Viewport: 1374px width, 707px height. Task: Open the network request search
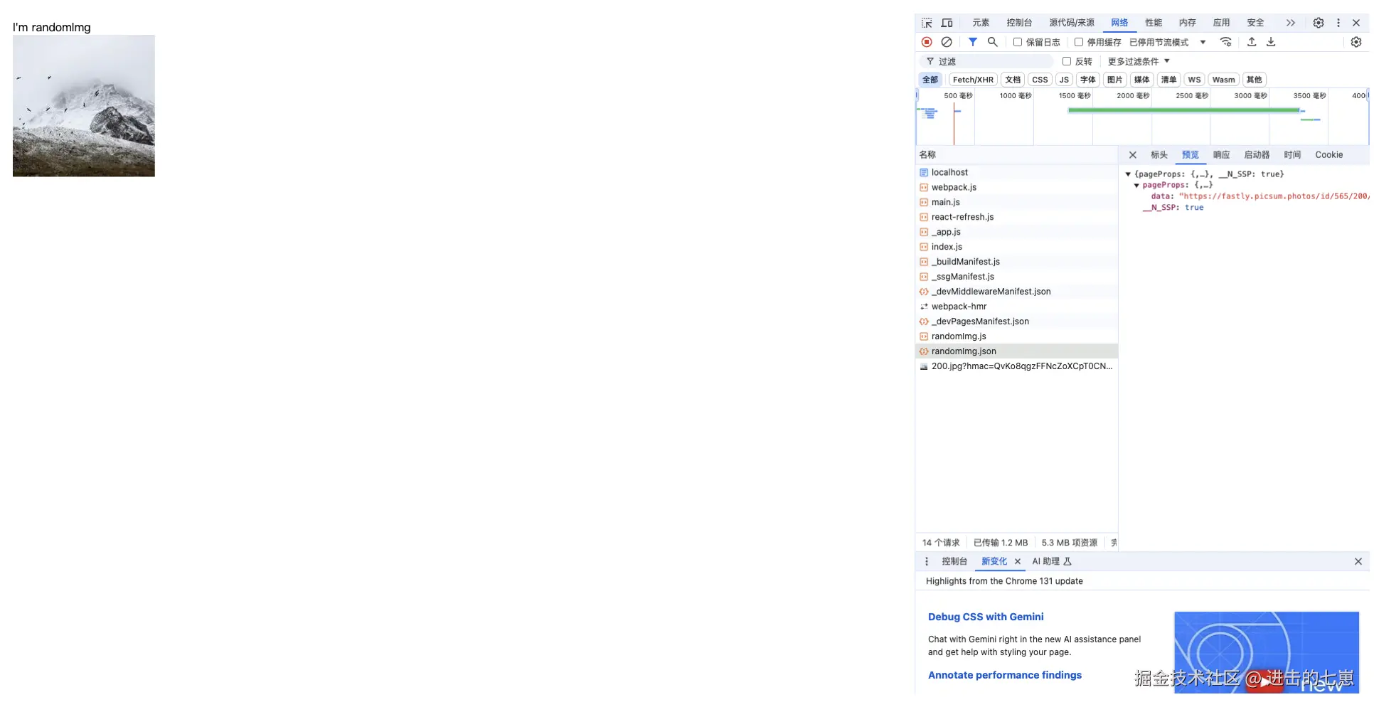tap(993, 41)
